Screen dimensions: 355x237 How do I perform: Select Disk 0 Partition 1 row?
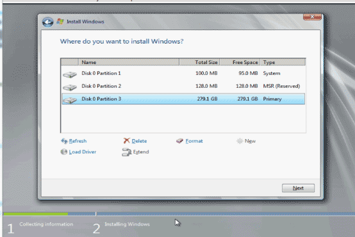point(183,73)
